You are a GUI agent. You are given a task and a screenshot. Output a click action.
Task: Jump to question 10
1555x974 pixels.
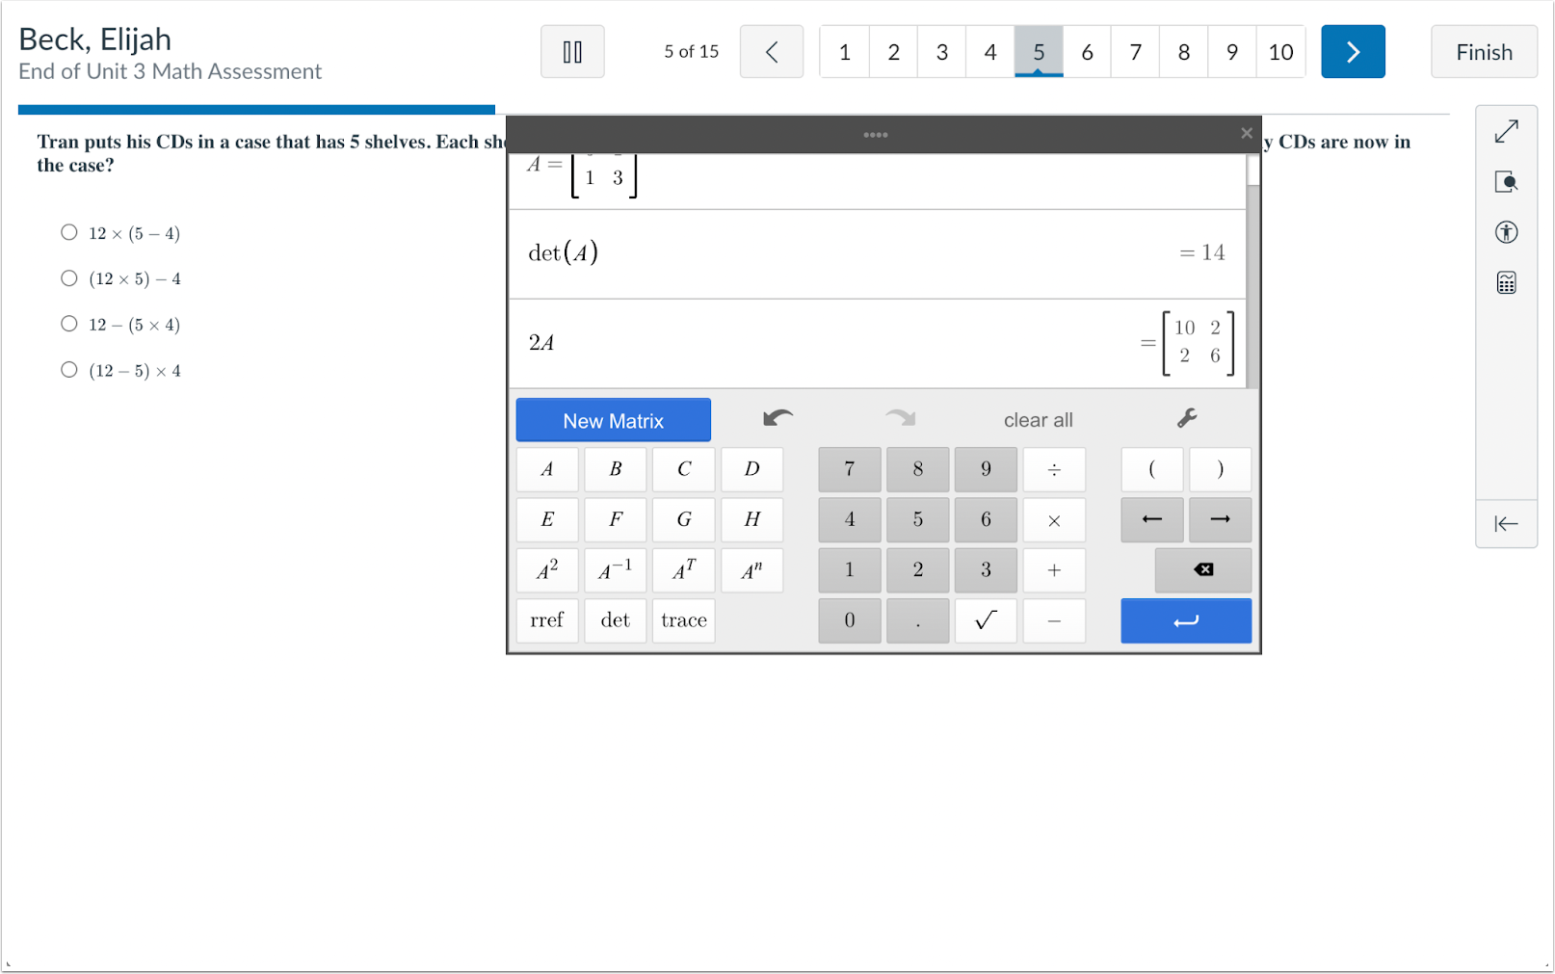click(1280, 52)
